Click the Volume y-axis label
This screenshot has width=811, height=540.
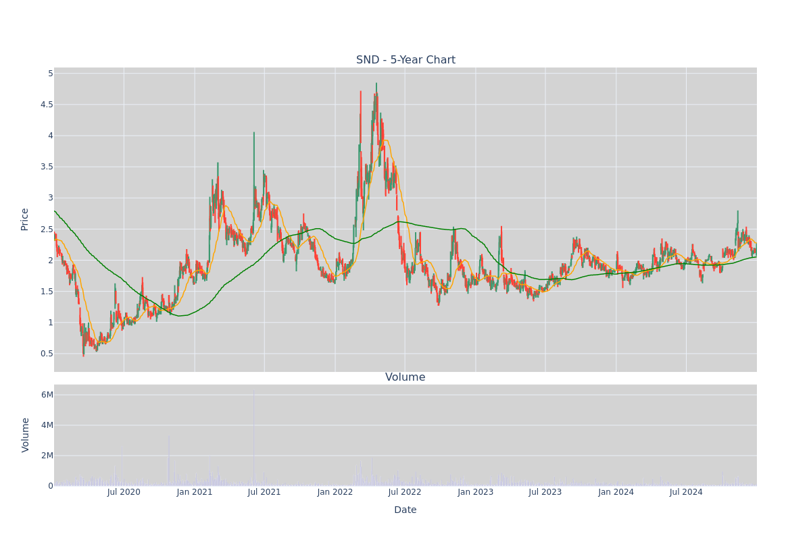[26, 435]
